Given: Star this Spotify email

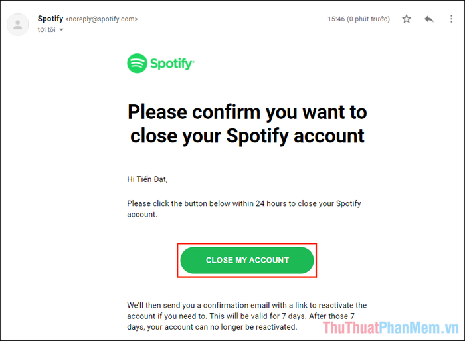Looking at the screenshot, I should pyautogui.click(x=407, y=19).
